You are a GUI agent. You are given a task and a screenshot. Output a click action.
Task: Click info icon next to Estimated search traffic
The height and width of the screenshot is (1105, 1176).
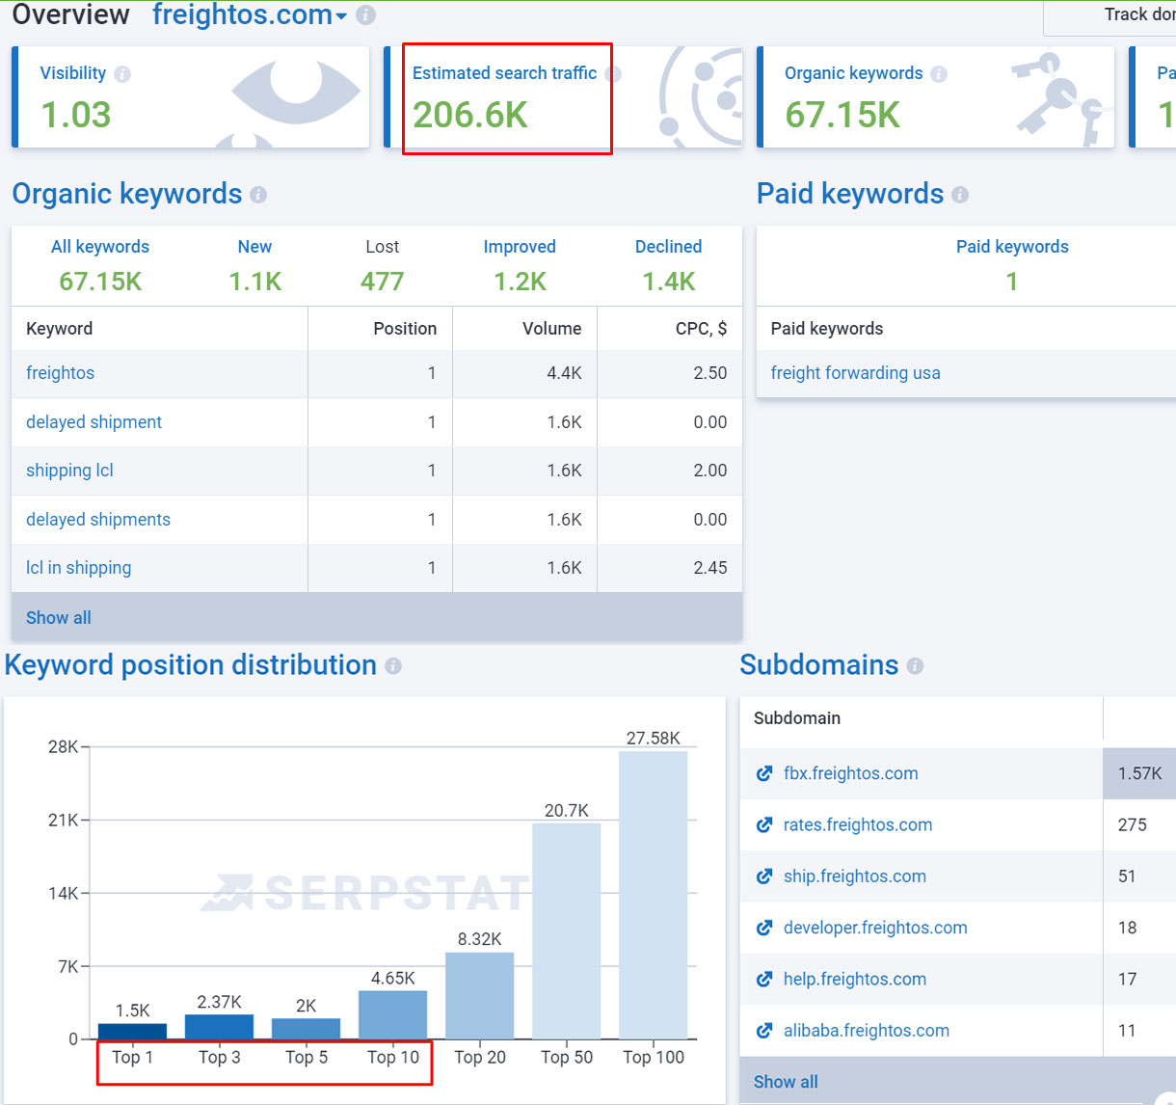pyautogui.click(x=612, y=74)
